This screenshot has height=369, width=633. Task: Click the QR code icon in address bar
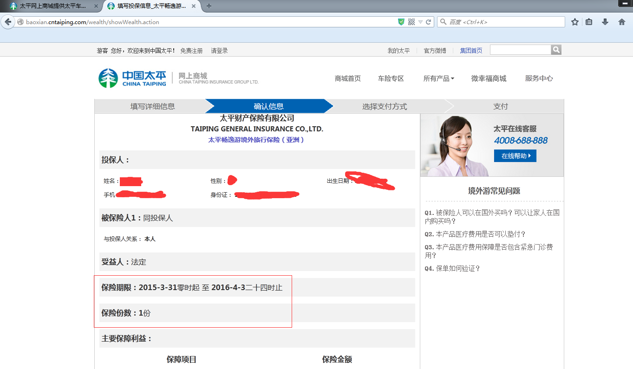[411, 22]
